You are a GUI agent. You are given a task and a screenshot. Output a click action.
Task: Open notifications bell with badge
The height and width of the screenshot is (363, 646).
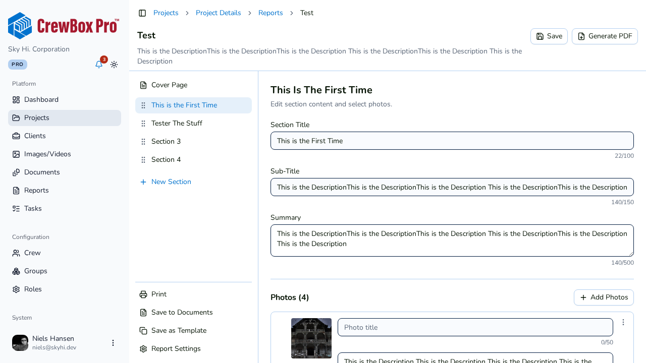coord(99,65)
